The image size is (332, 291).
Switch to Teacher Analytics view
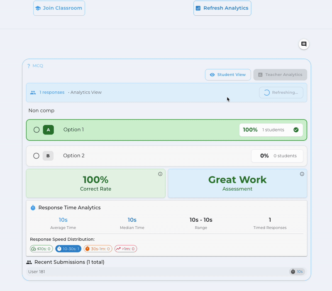280,75
